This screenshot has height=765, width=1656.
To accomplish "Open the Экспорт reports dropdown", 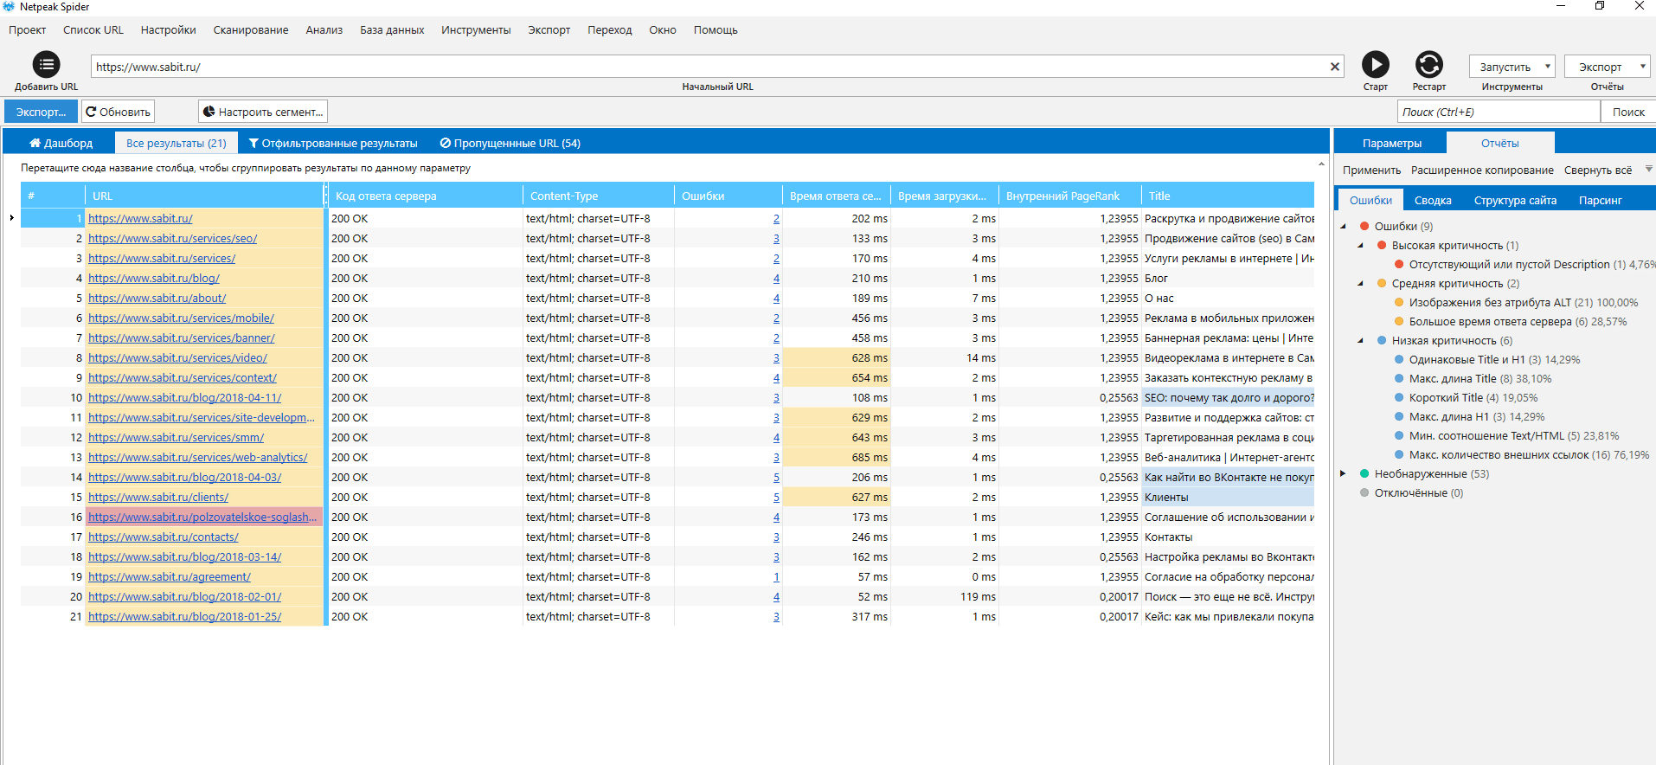I will (1607, 67).
